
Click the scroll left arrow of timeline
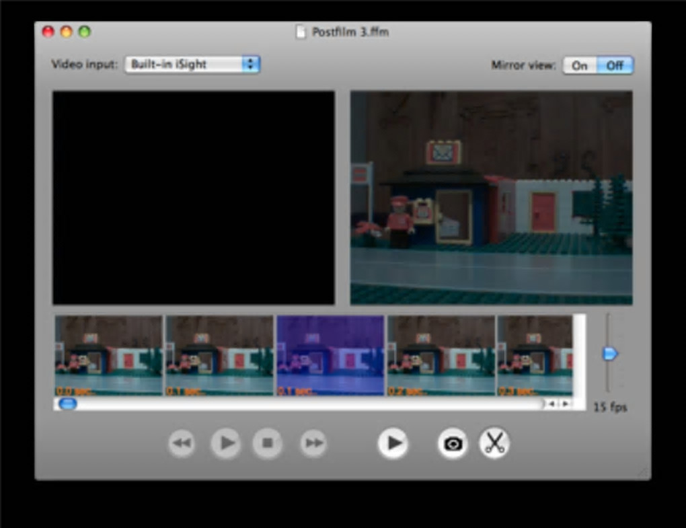pos(552,404)
